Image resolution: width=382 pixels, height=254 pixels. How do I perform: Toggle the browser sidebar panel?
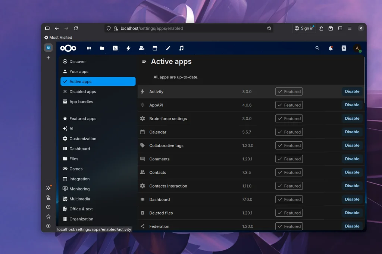[x=47, y=28]
